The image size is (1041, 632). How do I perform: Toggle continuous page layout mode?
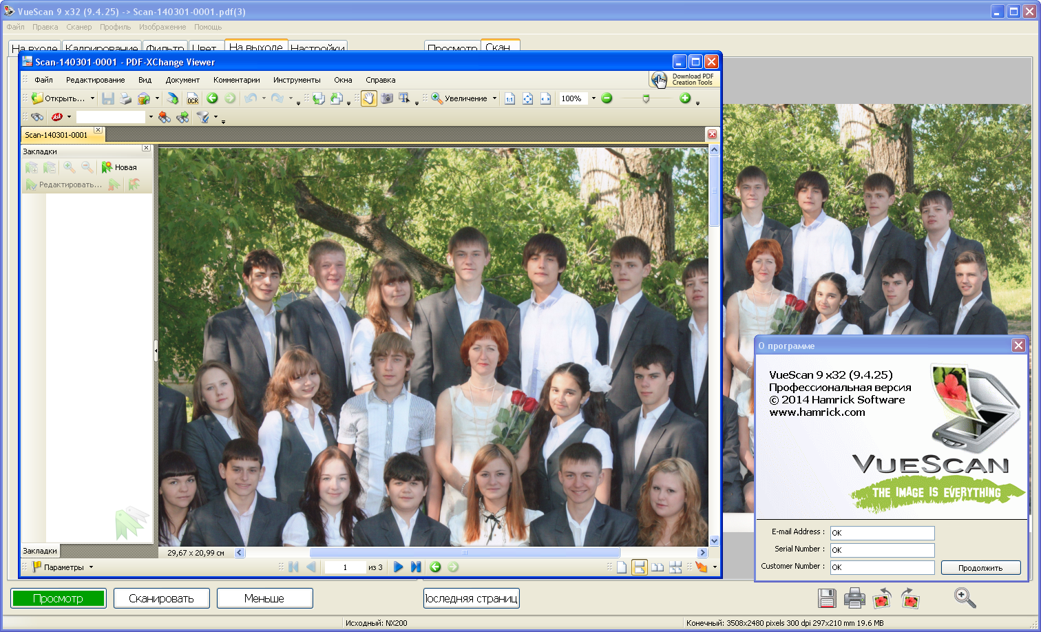(640, 567)
